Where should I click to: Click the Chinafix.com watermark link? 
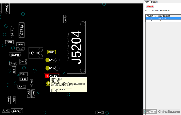click(169, 112)
